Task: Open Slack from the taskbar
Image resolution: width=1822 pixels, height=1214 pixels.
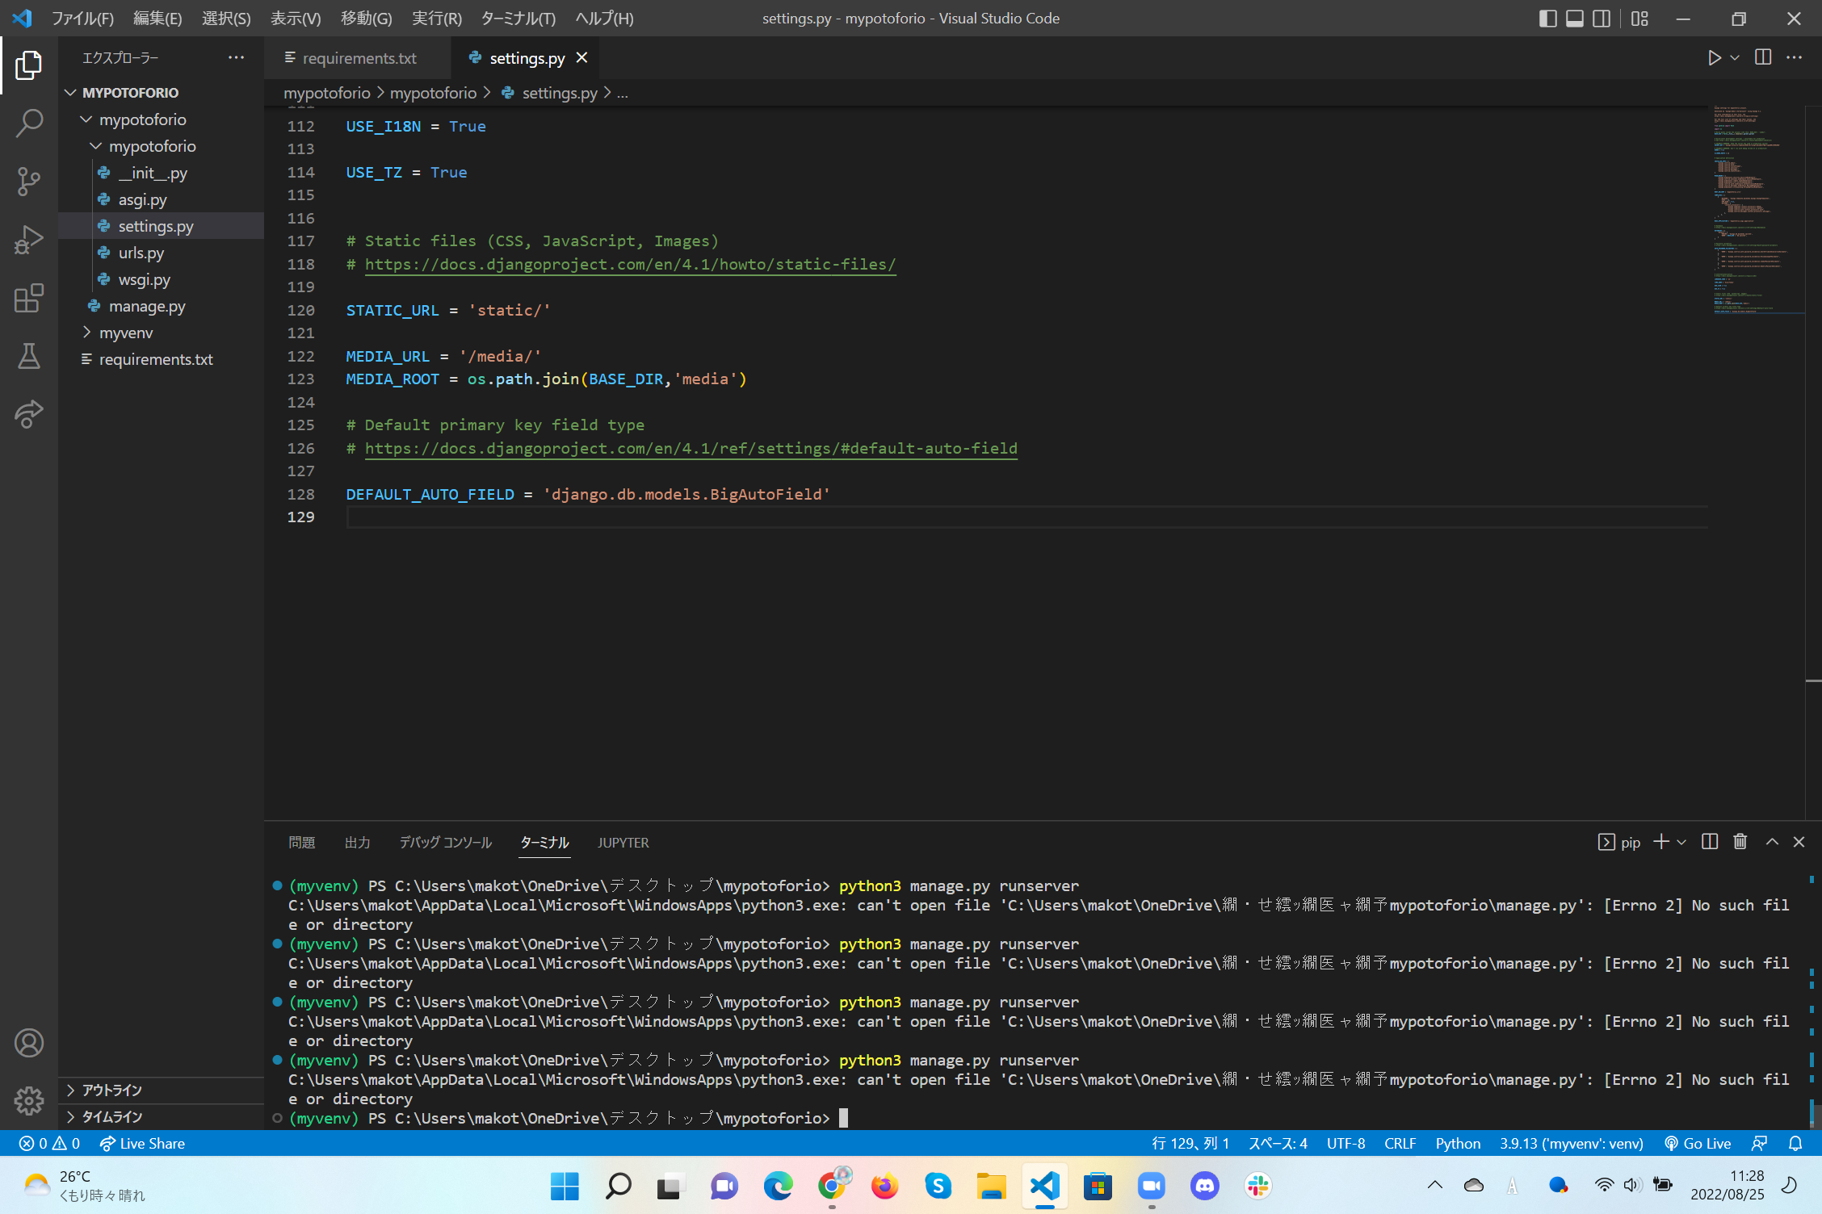Action: [x=1257, y=1186]
